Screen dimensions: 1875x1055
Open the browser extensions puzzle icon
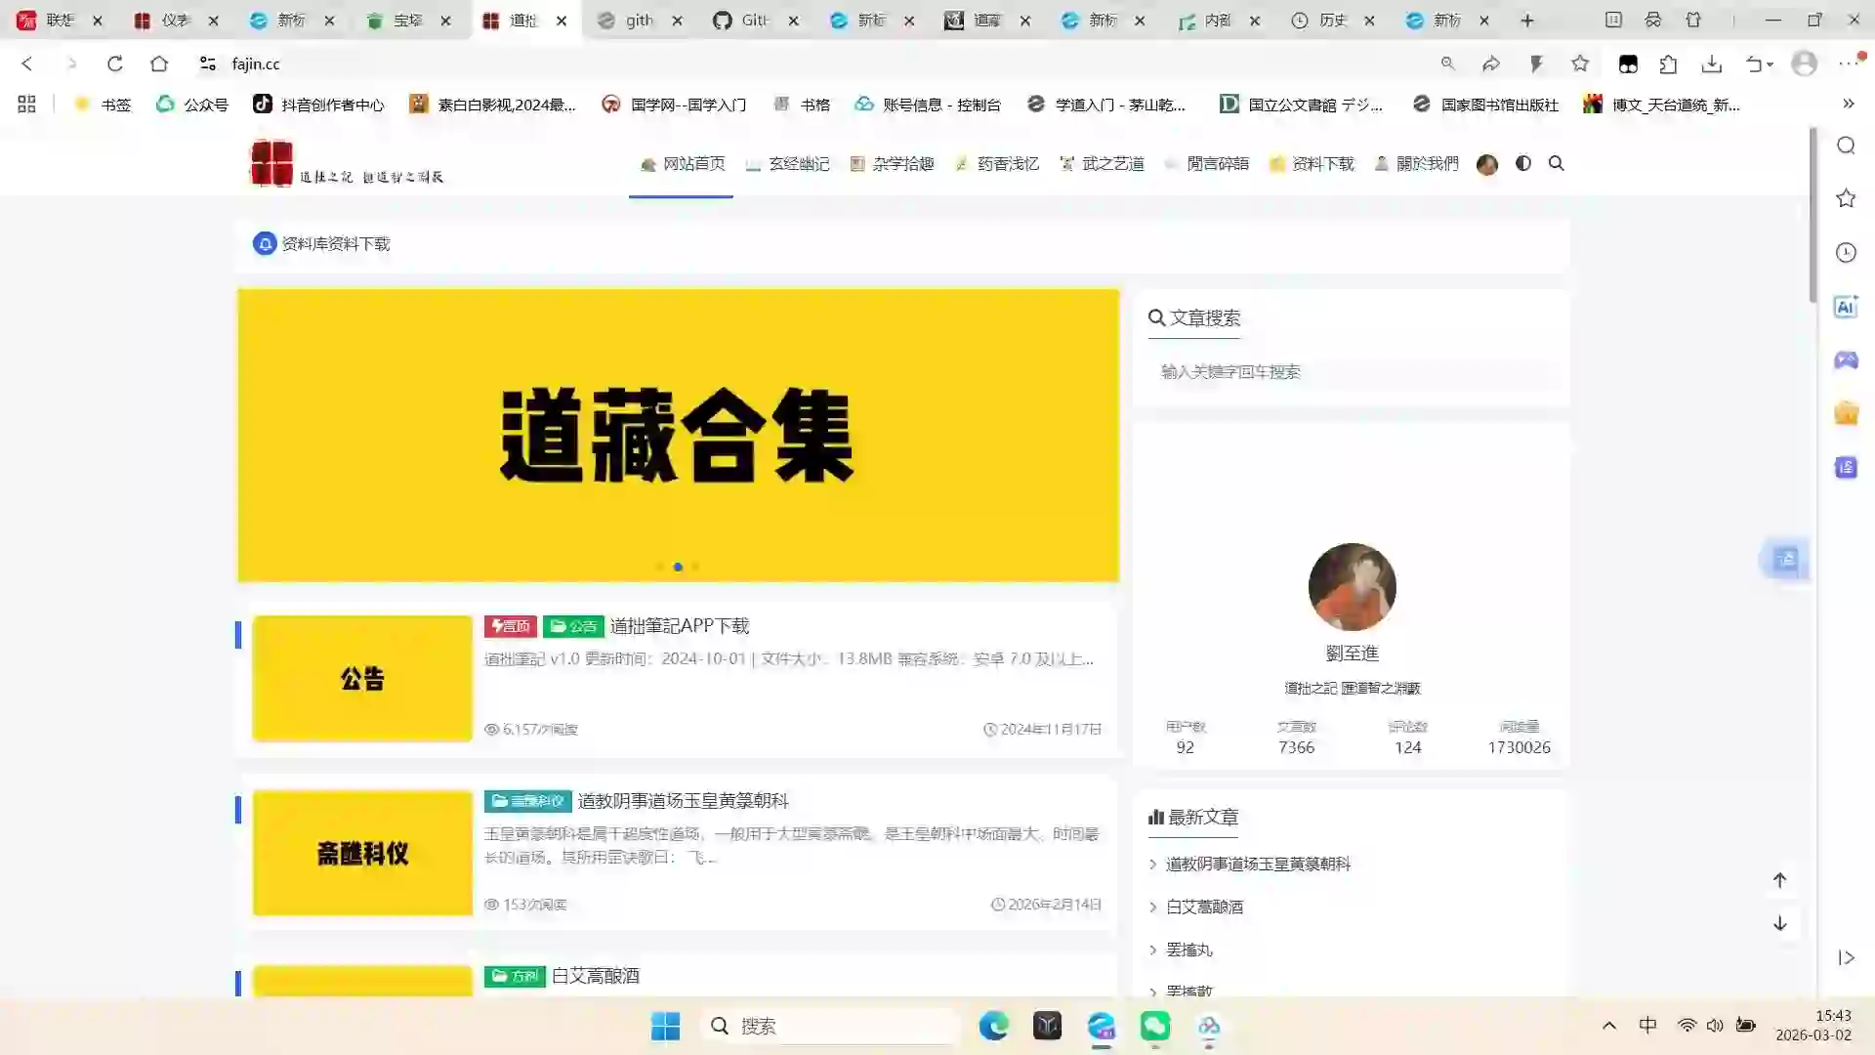pos(1668,63)
